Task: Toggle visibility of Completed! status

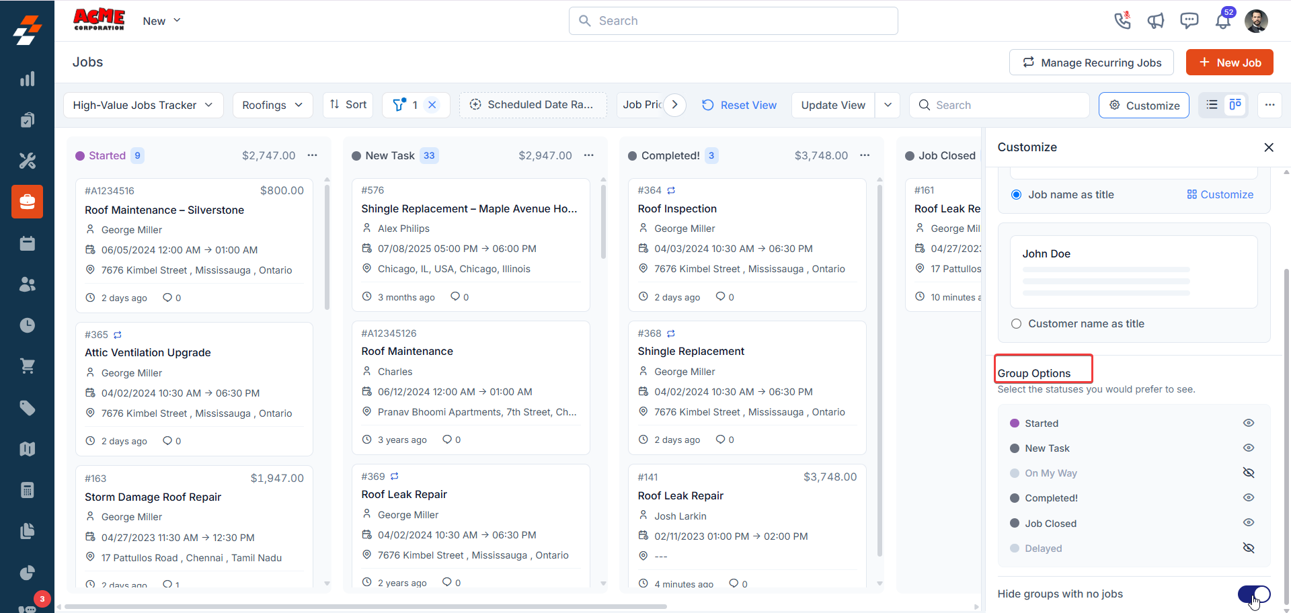Action: pos(1249,497)
